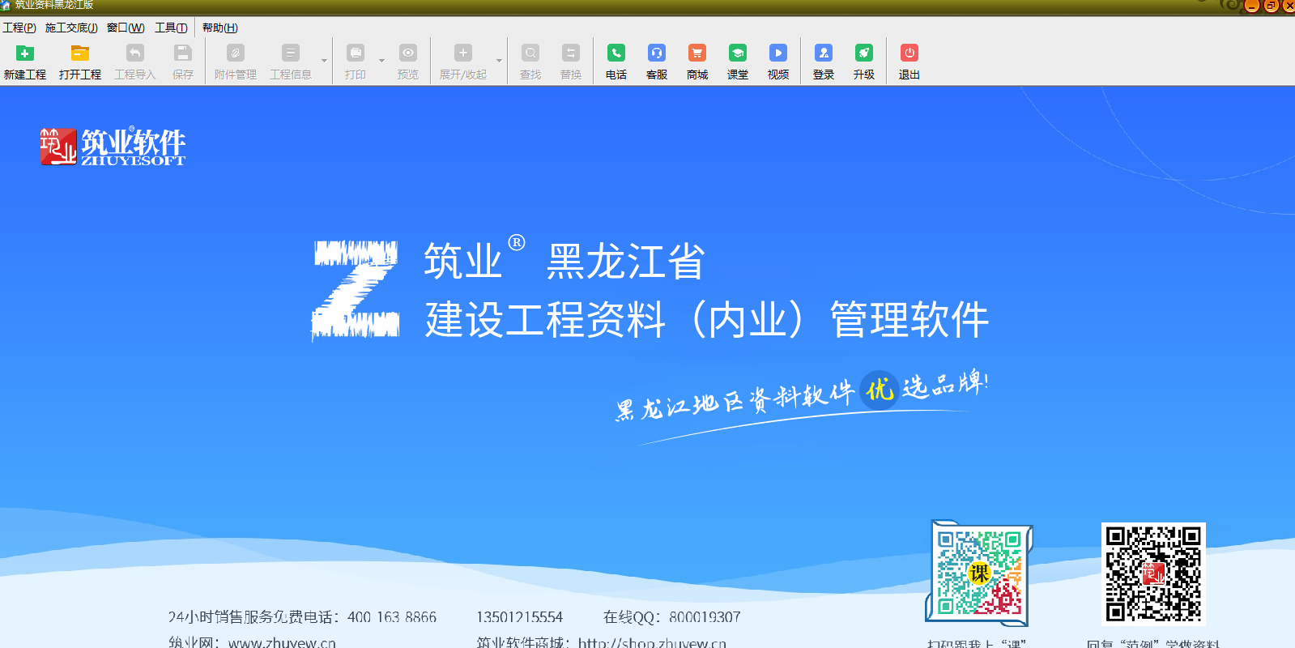Open the classroom (课堂) icon

tap(738, 53)
